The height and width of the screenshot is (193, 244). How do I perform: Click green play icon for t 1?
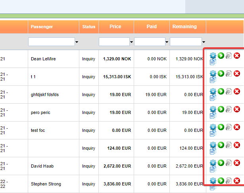(221, 73)
